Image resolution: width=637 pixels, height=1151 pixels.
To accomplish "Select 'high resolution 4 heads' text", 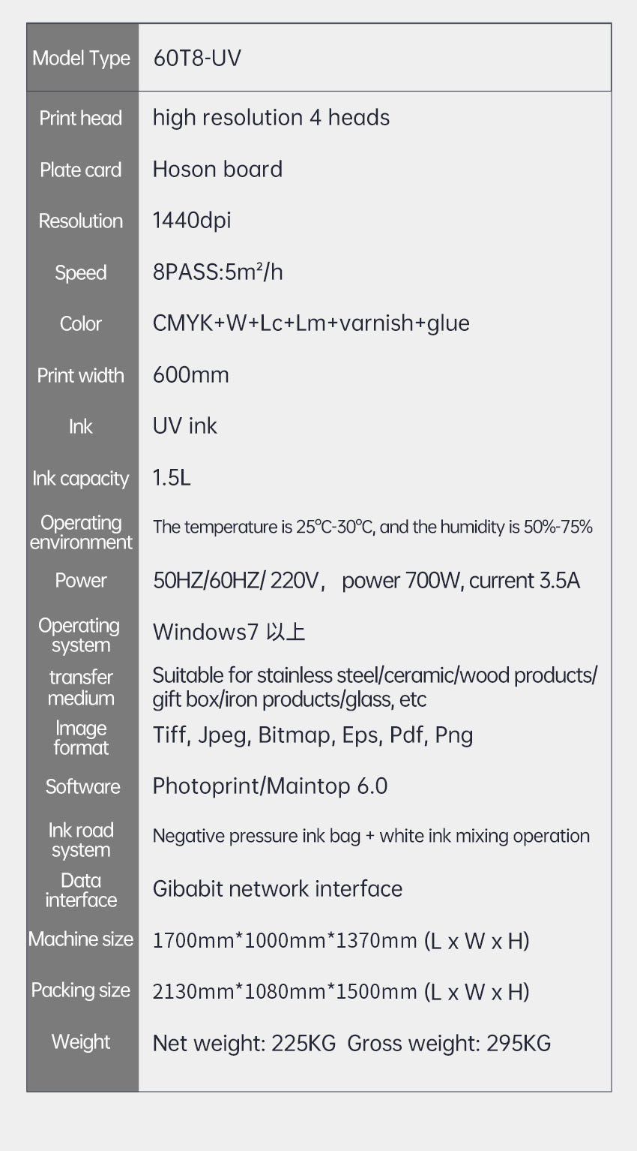I will click(271, 118).
